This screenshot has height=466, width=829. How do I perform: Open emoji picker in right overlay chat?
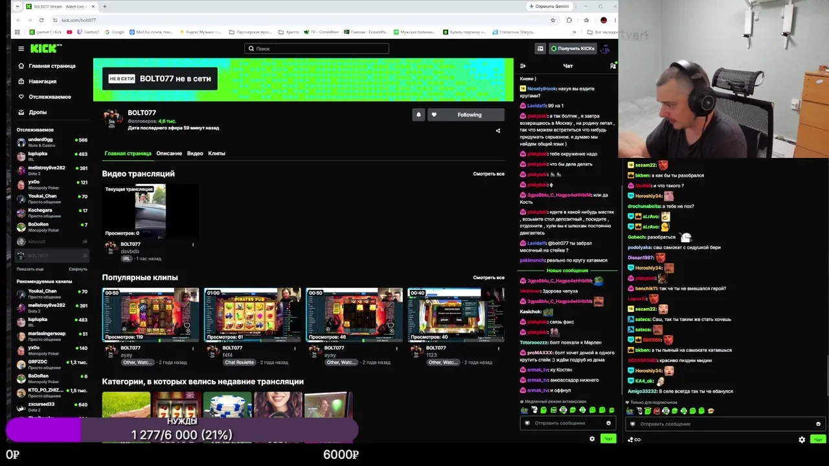818,424
